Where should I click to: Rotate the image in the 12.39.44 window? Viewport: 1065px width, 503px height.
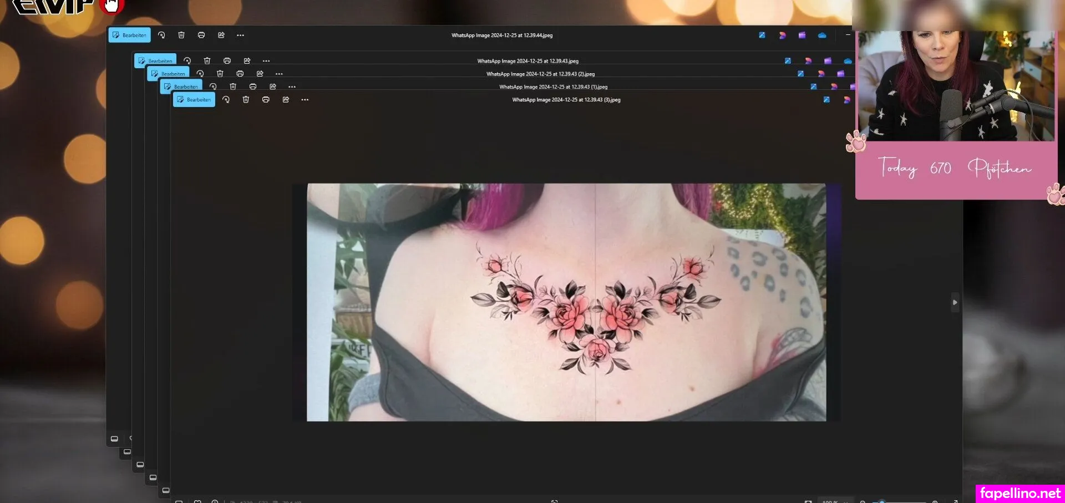click(161, 35)
